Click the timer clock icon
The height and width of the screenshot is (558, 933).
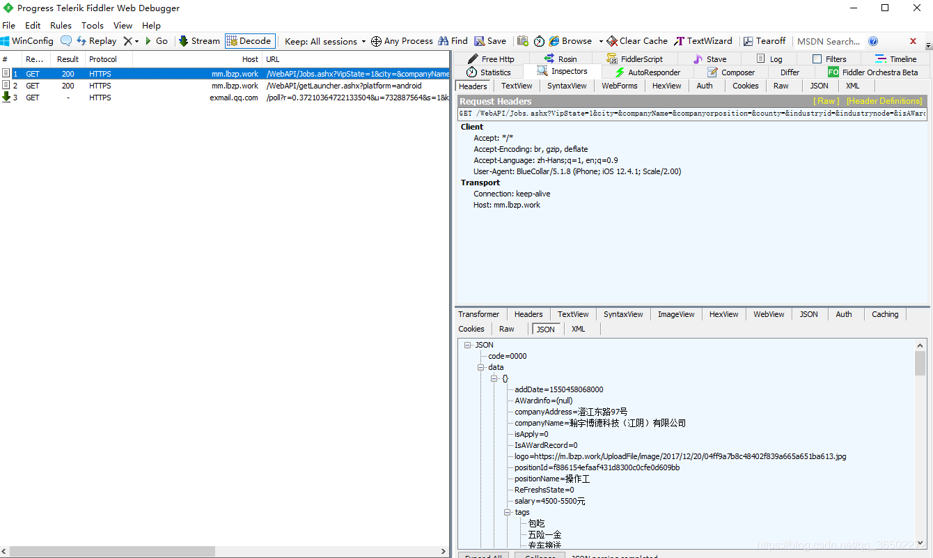(539, 41)
